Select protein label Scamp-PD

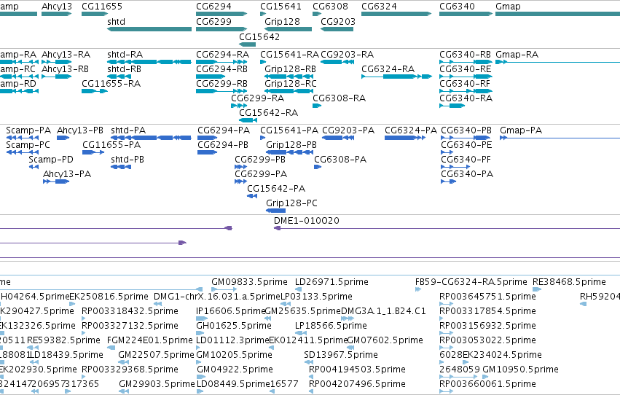51,160
